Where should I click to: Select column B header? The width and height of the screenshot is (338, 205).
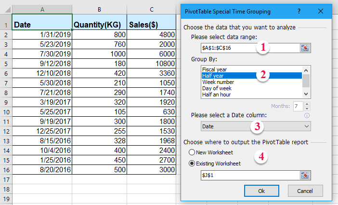(99, 9)
